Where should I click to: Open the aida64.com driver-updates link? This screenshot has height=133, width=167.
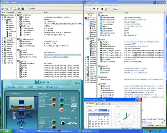tap(56, 57)
